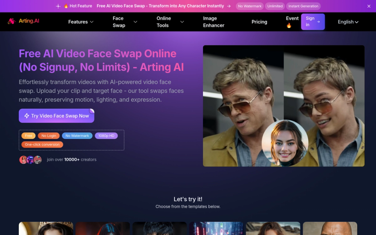The width and height of the screenshot is (376, 235).
Task: Click 'join over 10000+ creators' text
Action: 72,160
